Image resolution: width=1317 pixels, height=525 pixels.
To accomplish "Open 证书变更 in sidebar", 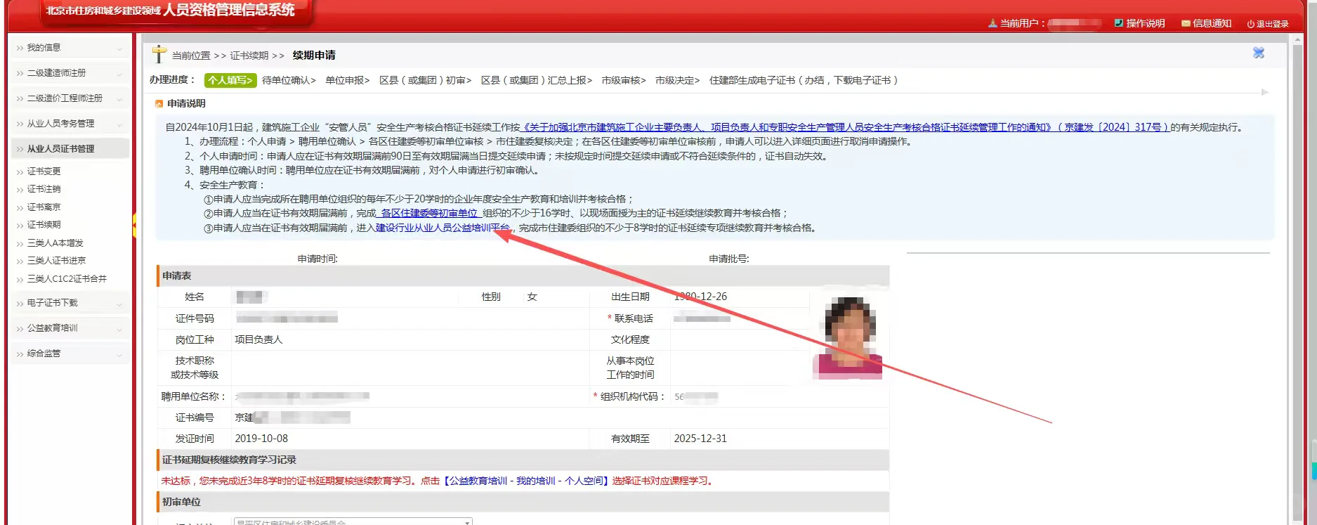I will [44, 171].
